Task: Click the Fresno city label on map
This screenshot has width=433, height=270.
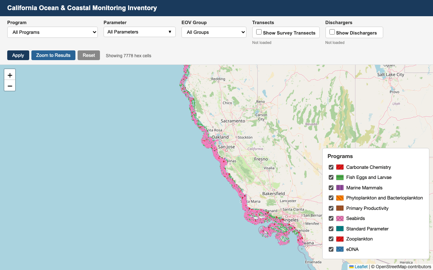Action: tap(261, 159)
